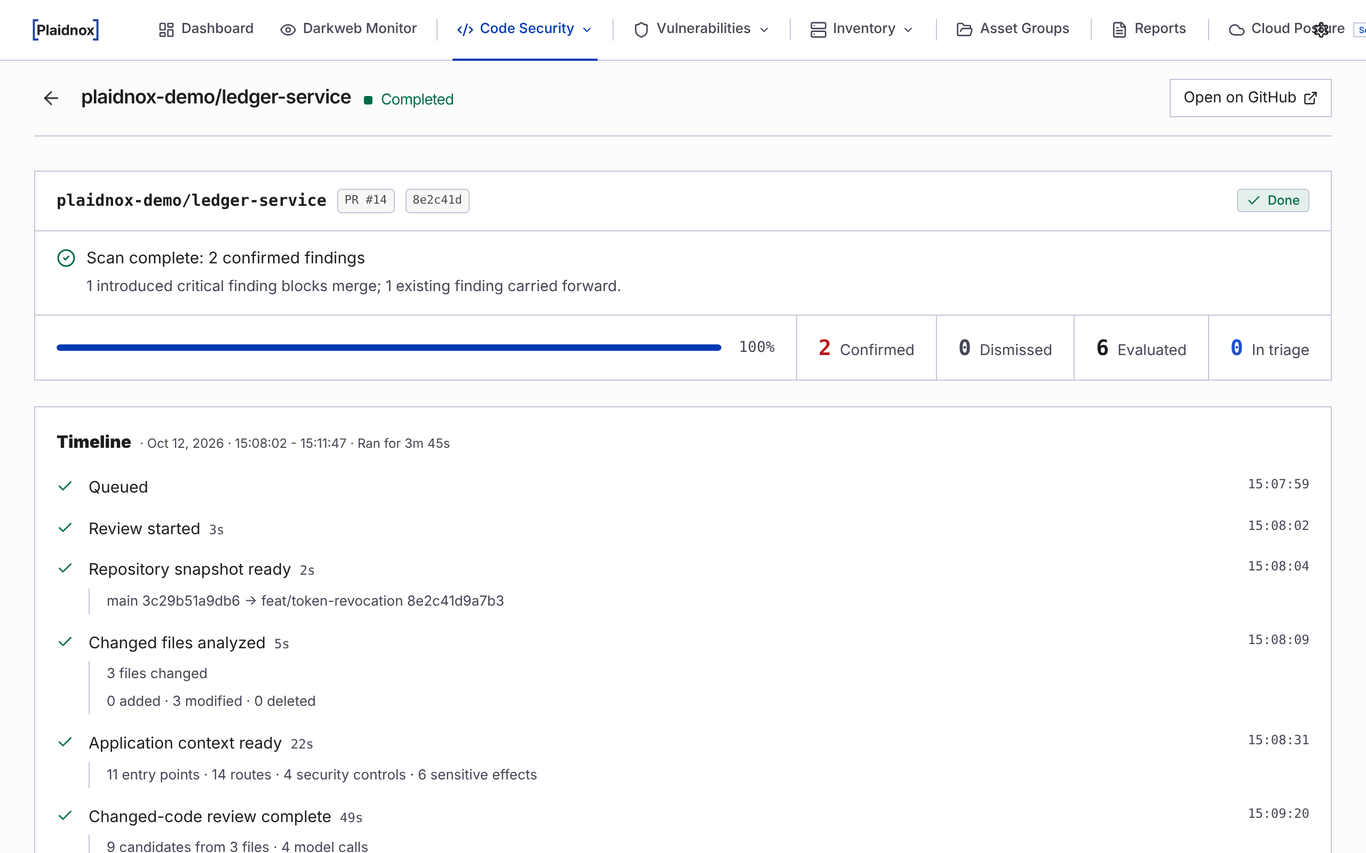Click the checkmark beside Application context ready
The image size is (1366, 853).
[65, 742]
